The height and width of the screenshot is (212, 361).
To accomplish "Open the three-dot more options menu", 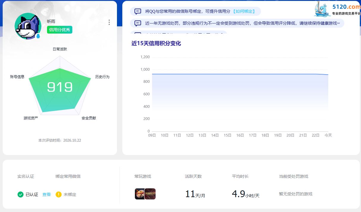I will point(109,22).
